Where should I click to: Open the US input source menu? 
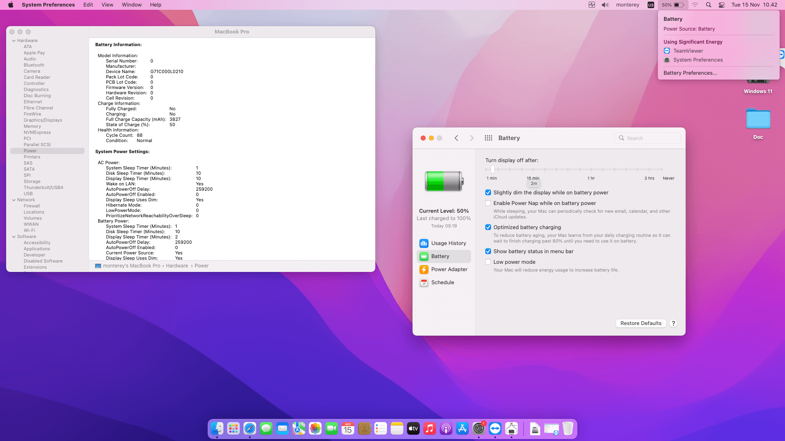pyautogui.click(x=651, y=5)
